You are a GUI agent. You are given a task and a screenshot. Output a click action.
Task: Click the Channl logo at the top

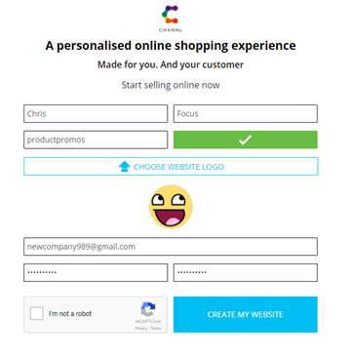(171, 19)
